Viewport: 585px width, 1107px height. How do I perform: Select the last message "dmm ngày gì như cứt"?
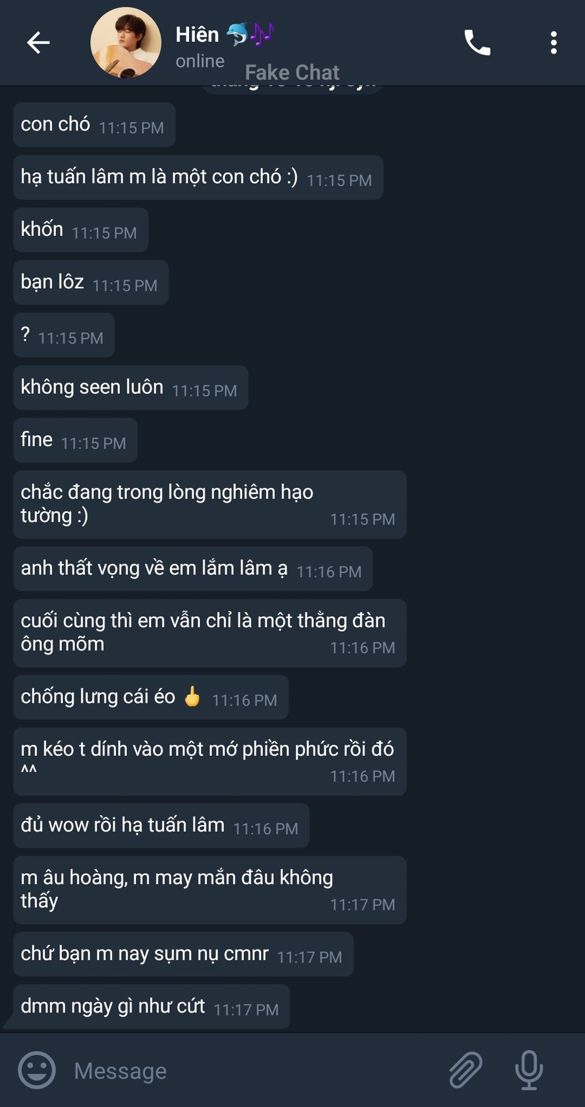[x=152, y=1007]
